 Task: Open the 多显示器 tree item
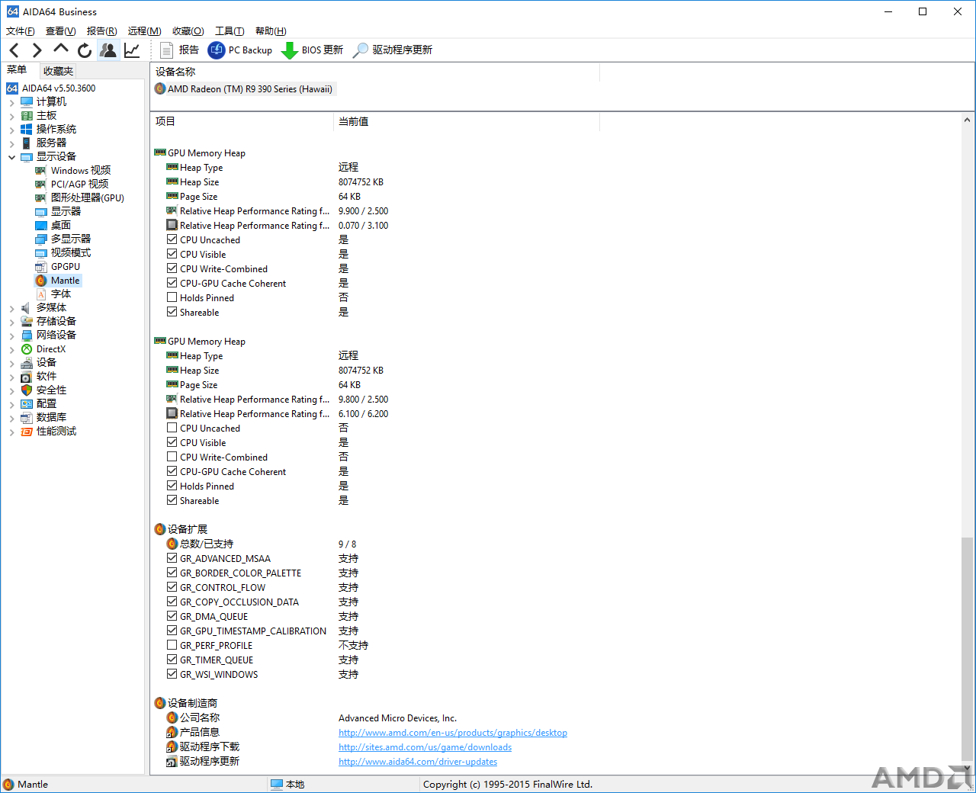pos(70,239)
